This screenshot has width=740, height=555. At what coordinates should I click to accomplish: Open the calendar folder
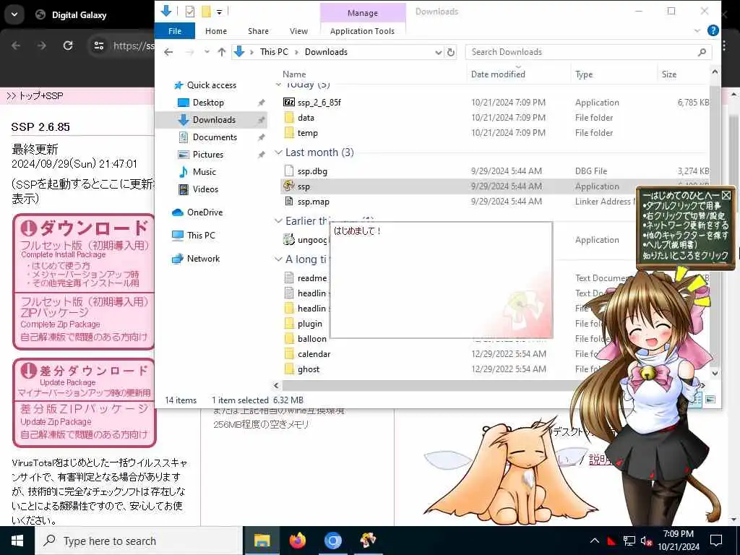(308, 354)
